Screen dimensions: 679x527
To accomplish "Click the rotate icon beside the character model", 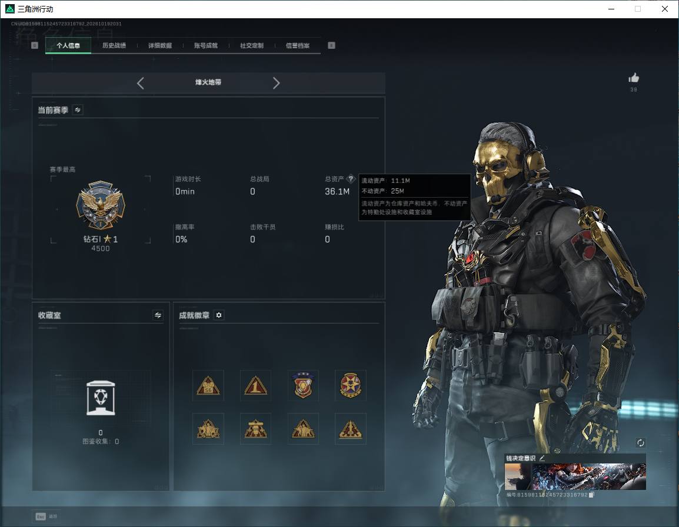I will click(x=640, y=442).
